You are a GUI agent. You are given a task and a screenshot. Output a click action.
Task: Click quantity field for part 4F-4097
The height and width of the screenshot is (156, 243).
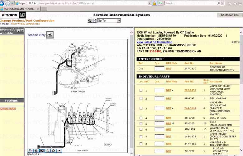click(x=160, y=98)
